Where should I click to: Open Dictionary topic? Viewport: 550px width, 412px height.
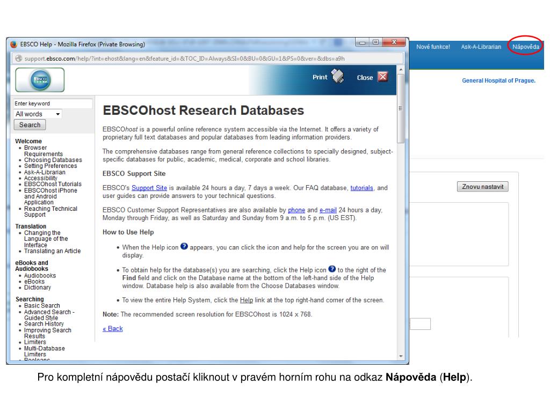pyautogui.click(x=38, y=288)
